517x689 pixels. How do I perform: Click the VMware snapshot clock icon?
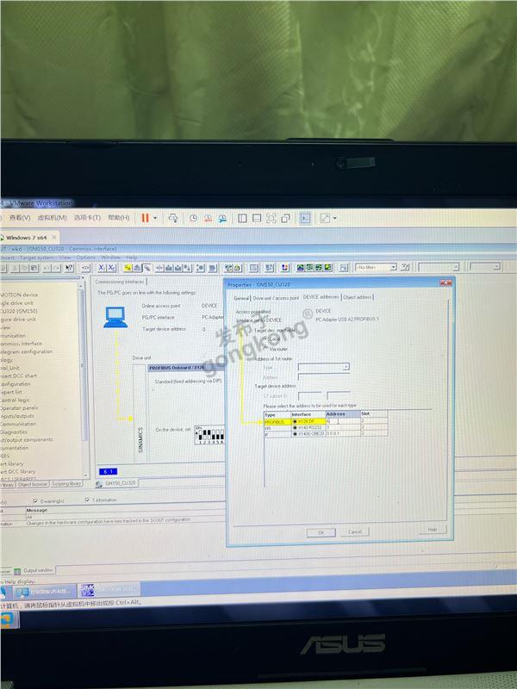click(193, 219)
